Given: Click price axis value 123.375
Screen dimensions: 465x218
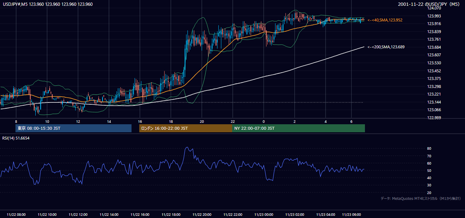Looking at the screenshot, I should (434, 78).
